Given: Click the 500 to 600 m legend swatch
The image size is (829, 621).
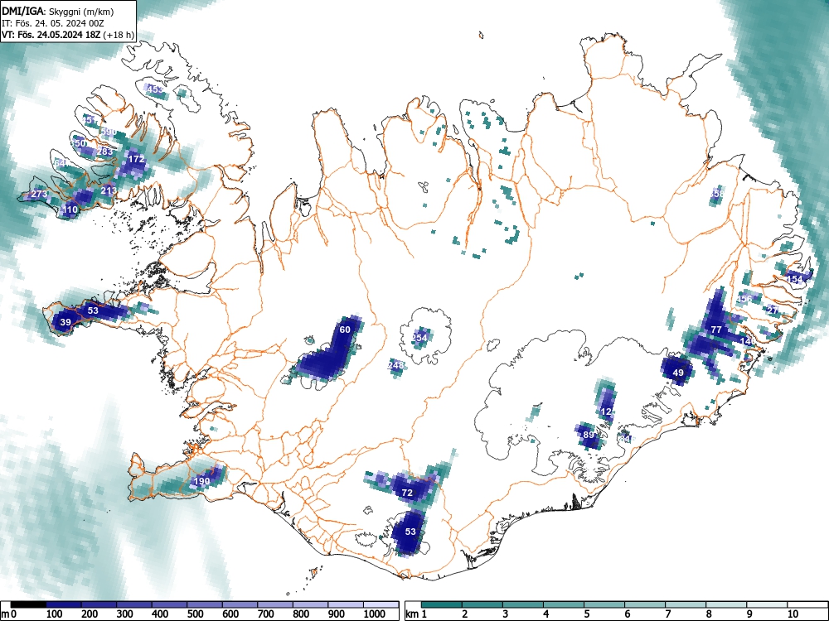Looking at the screenshot, I should 205,604.
